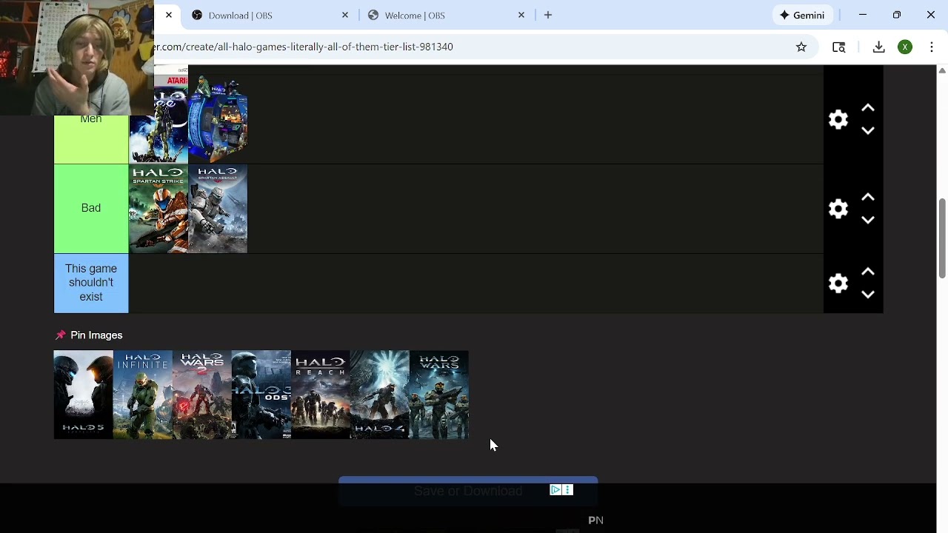Open the green profile avatar

(905, 47)
